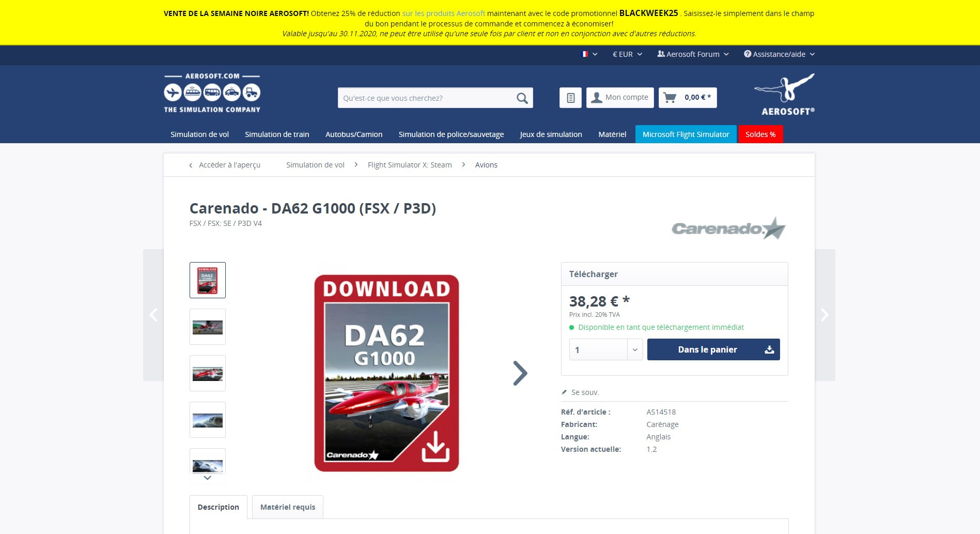Open Simulation de train menu
The width and height of the screenshot is (980, 534).
coord(277,134)
